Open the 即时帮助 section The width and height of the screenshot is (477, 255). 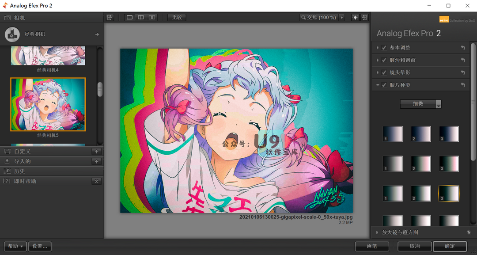[52, 181]
